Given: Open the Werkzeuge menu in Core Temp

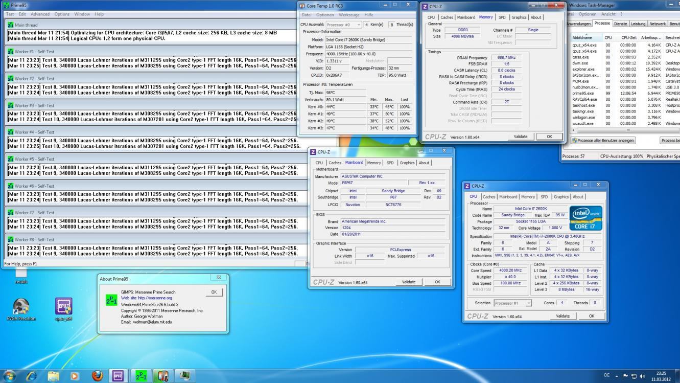Looking at the screenshot, I should [x=349, y=15].
